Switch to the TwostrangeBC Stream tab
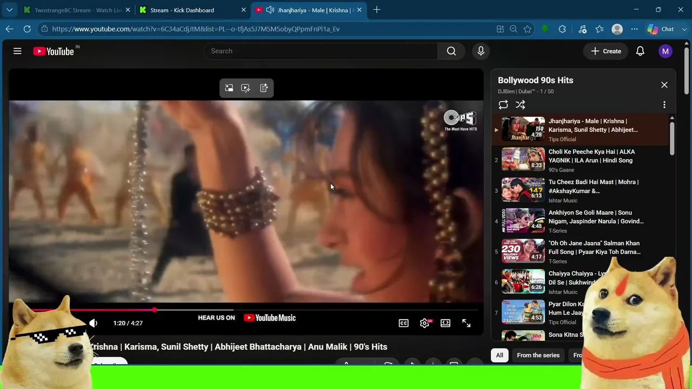Image resolution: width=692 pixels, height=389 pixels. [76, 10]
